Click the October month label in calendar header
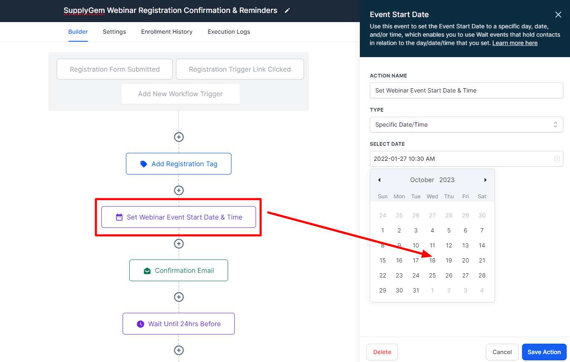 point(422,180)
